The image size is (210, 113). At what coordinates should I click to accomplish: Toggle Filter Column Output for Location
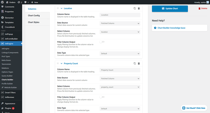(102, 42)
